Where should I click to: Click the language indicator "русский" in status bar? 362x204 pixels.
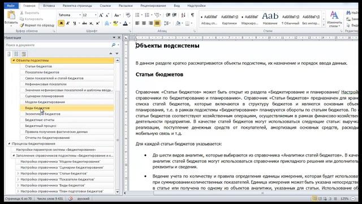click(x=83, y=199)
